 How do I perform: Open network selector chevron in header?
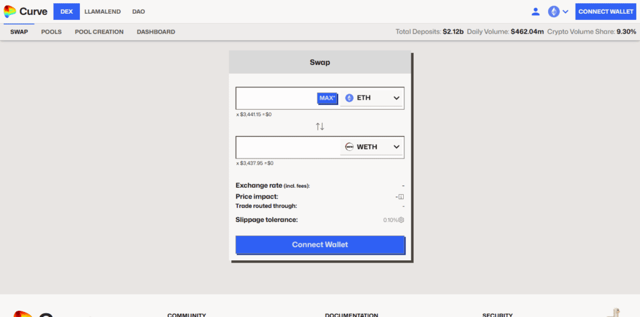(x=566, y=11)
